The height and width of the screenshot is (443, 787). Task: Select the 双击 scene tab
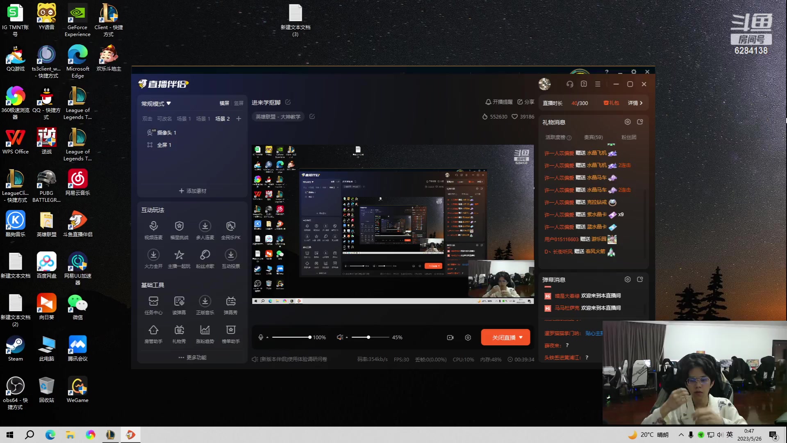pyautogui.click(x=147, y=119)
